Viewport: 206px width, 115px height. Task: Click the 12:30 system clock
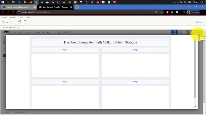click(195, 2)
